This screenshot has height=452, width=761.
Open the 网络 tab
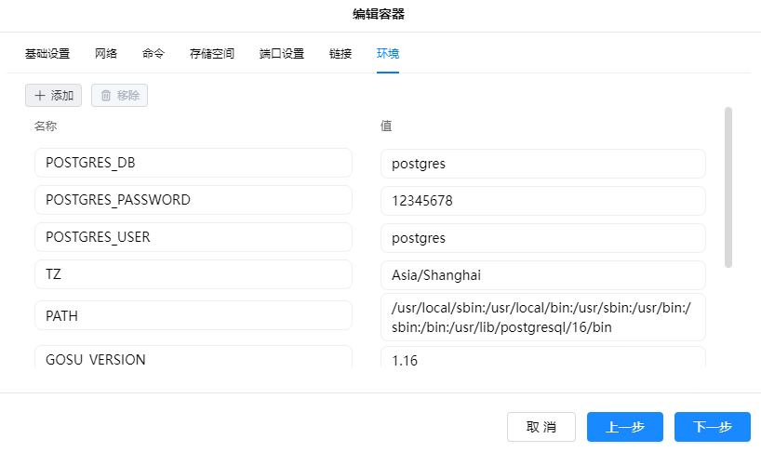coord(106,53)
